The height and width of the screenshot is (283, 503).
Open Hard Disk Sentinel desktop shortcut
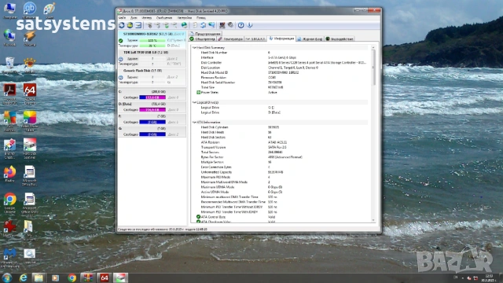[x=30, y=149]
